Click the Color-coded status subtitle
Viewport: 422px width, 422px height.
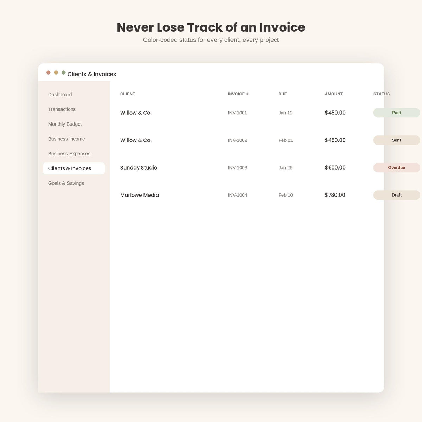(211, 40)
